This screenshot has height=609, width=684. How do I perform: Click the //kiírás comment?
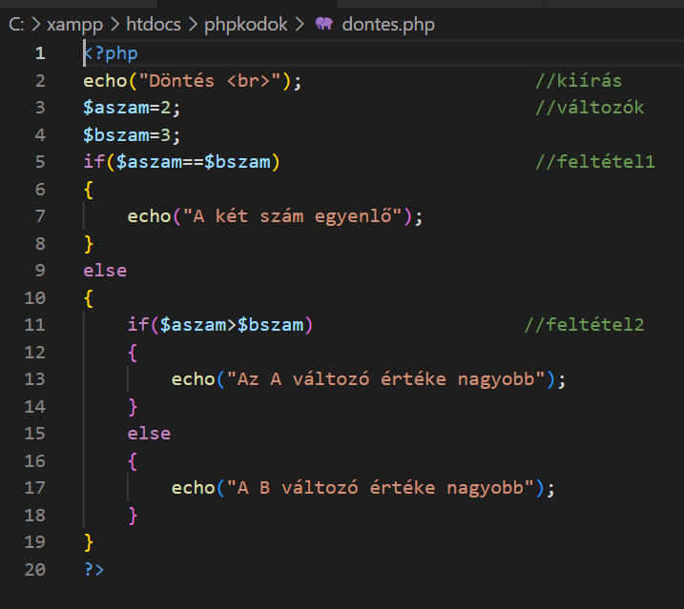(578, 81)
